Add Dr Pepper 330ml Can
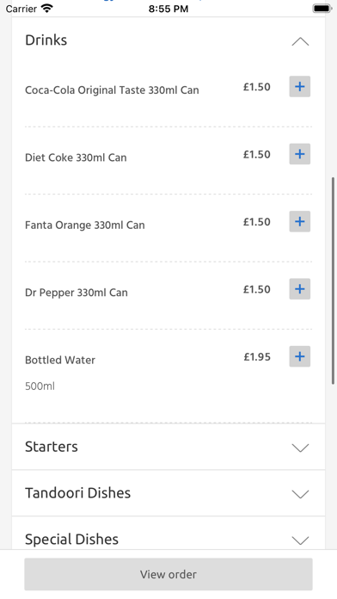Image resolution: width=337 pixels, height=599 pixels. (299, 289)
